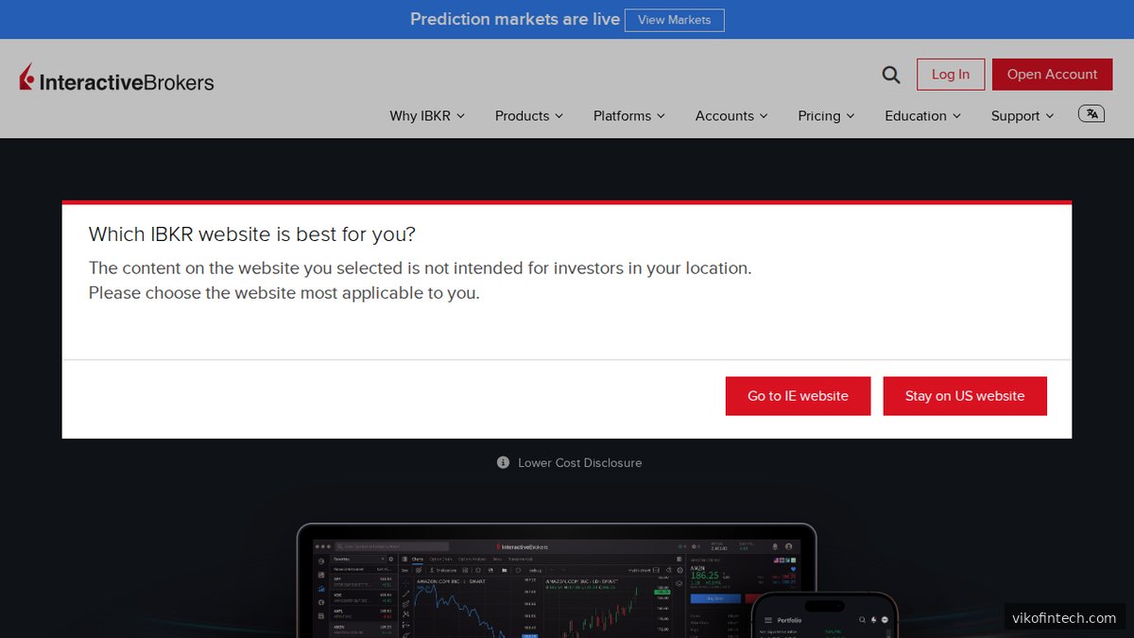Image resolution: width=1134 pixels, height=638 pixels.
Task: Open the Lower Cost Disclosure link
Action: [579, 462]
